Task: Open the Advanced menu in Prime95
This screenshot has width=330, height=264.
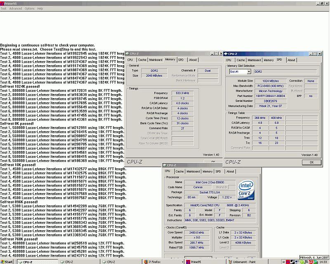Action: 15,8
